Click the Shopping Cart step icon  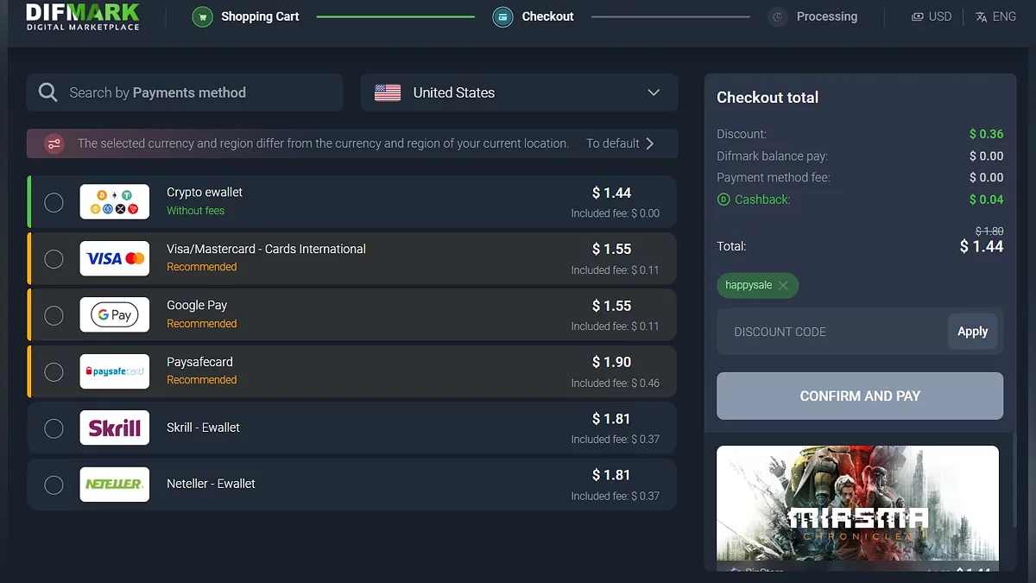(202, 16)
